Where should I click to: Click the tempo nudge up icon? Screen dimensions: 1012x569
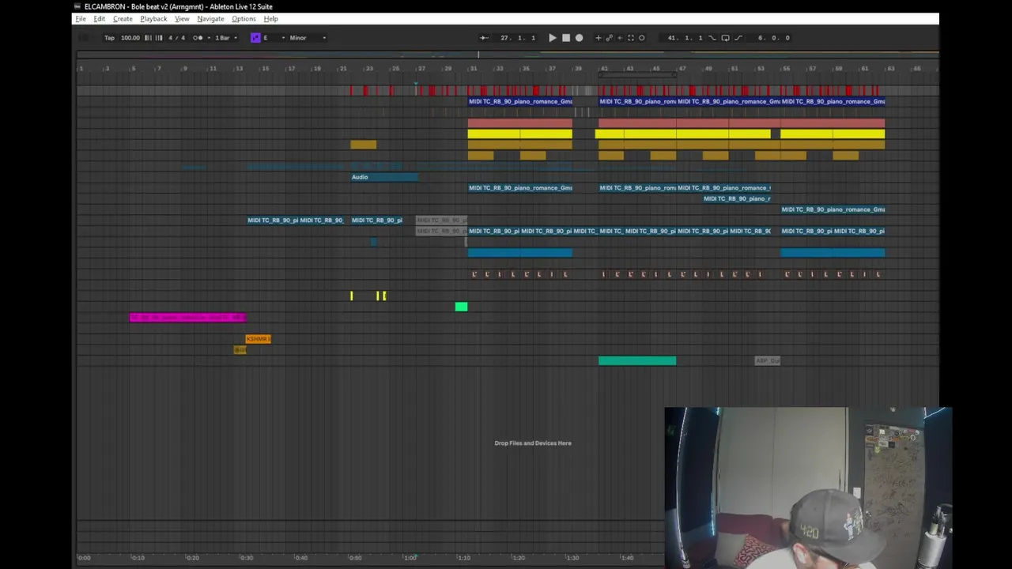[159, 38]
